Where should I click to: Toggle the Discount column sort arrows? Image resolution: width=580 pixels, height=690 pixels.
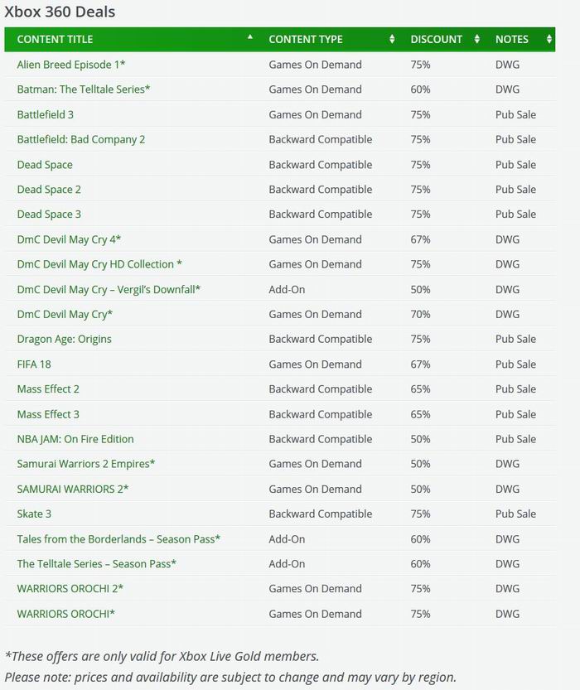[476, 39]
